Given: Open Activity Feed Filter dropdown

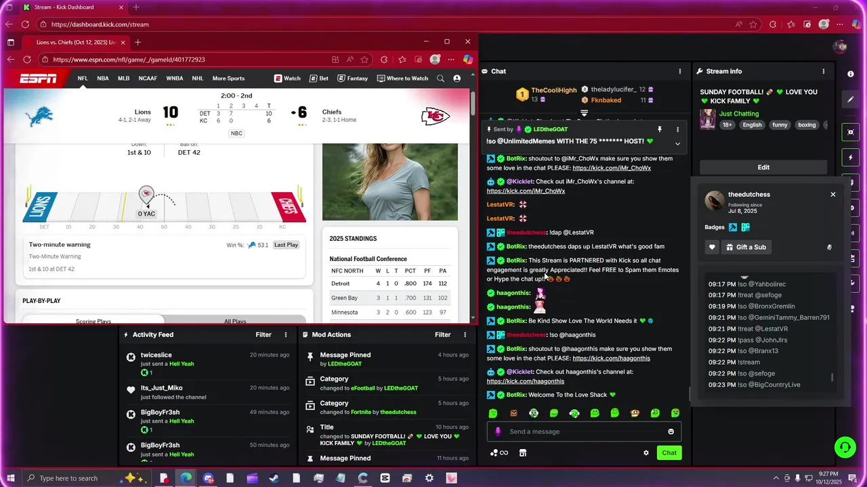Looking at the screenshot, I should [263, 335].
